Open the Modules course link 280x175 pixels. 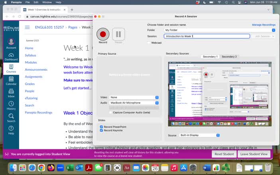(x=31, y=62)
